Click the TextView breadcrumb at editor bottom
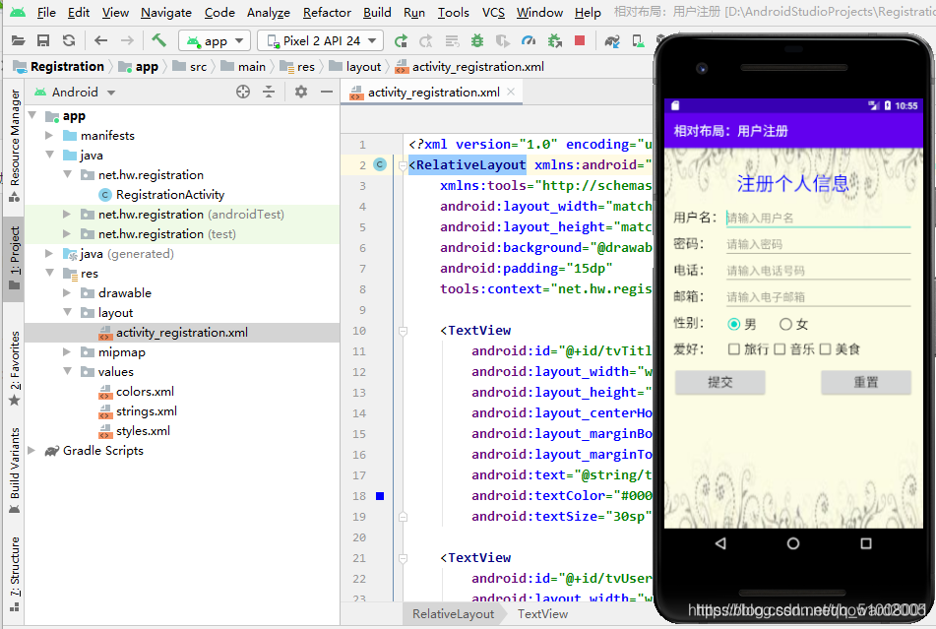This screenshot has height=629, width=936. [542, 614]
